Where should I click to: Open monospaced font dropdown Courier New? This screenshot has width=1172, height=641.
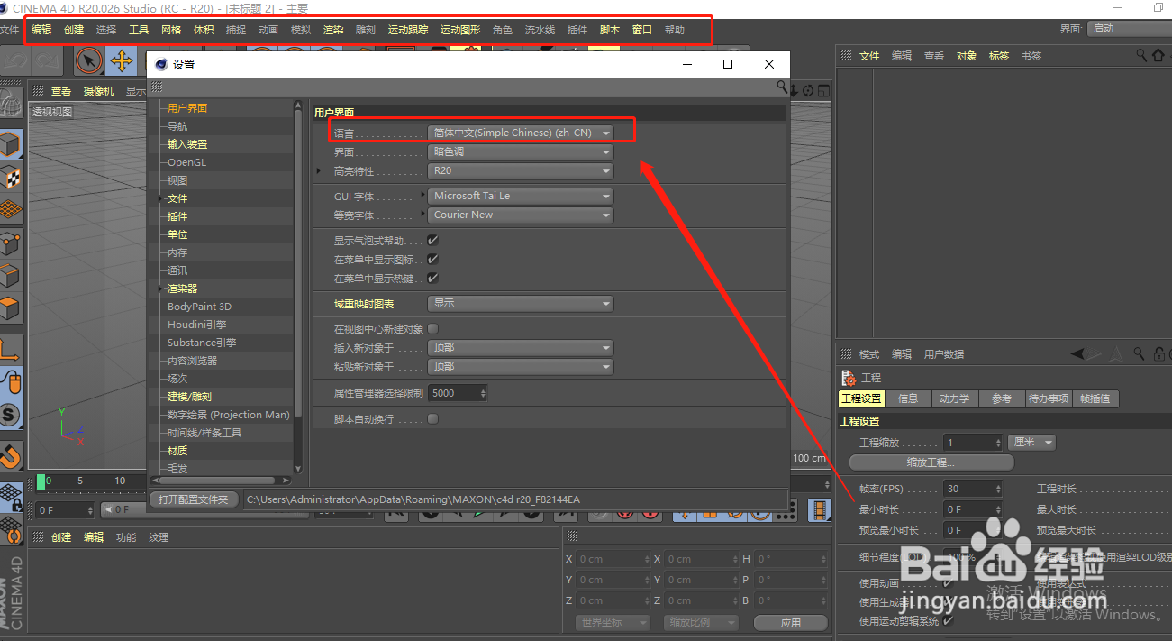(x=520, y=215)
